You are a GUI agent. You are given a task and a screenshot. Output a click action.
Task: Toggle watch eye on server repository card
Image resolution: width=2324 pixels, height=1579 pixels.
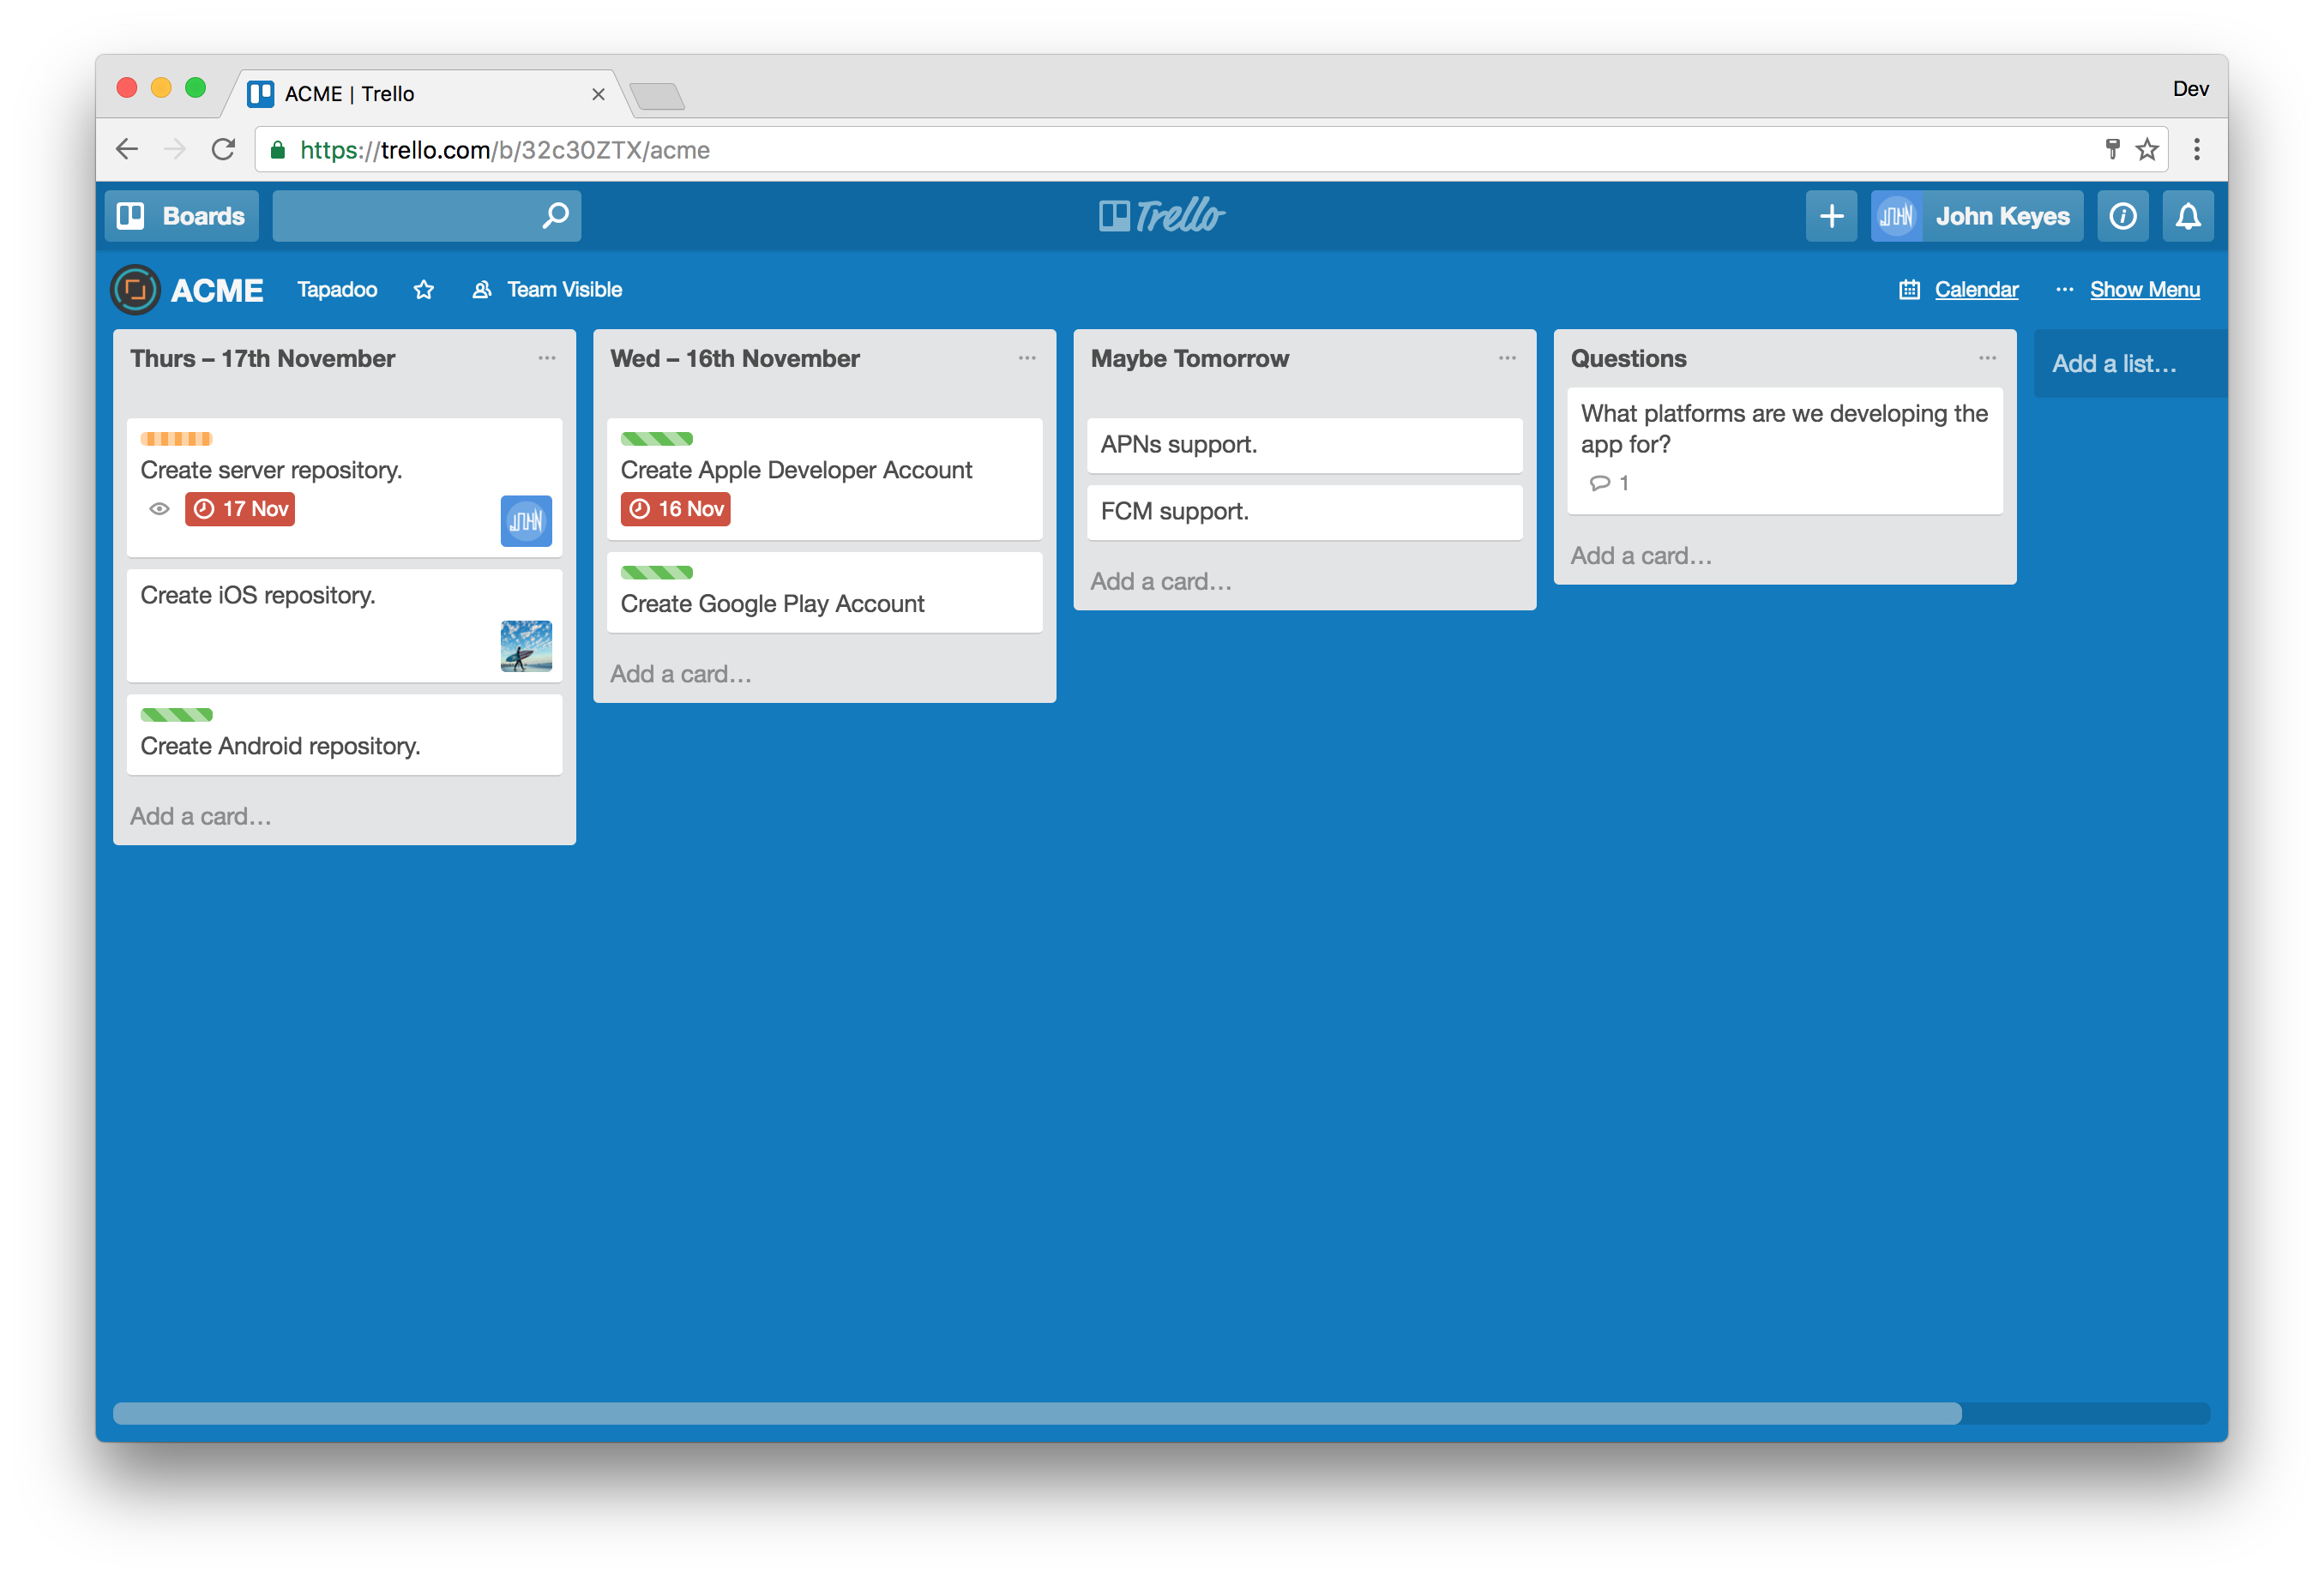(x=159, y=510)
